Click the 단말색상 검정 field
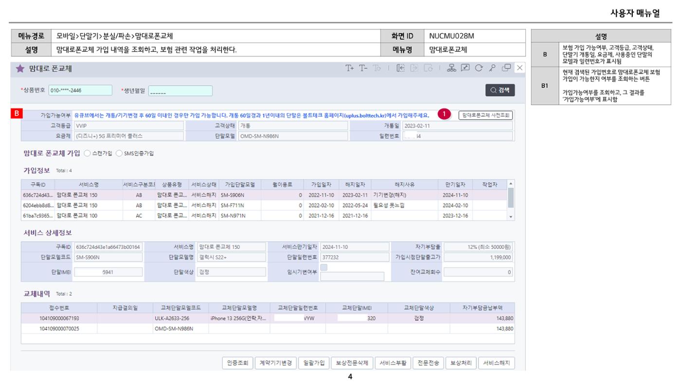Viewport: 681px width, 383px height. pos(232,272)
